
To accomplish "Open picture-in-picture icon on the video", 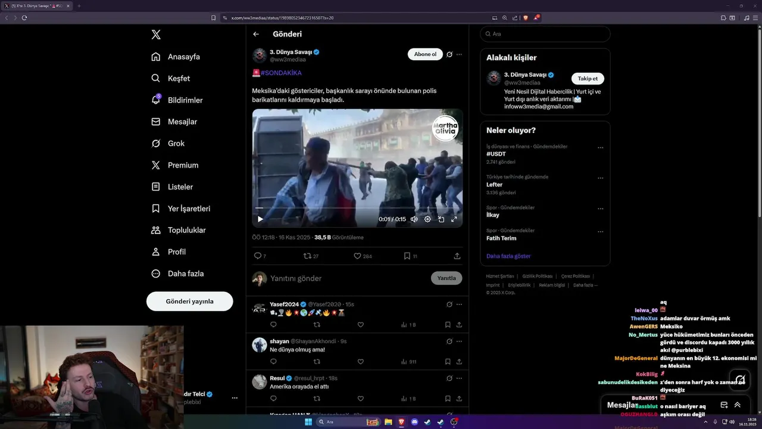I will [441, 219].
